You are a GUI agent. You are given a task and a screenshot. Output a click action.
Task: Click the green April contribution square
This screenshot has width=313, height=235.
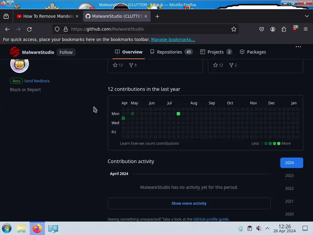(x=123, y=118)
